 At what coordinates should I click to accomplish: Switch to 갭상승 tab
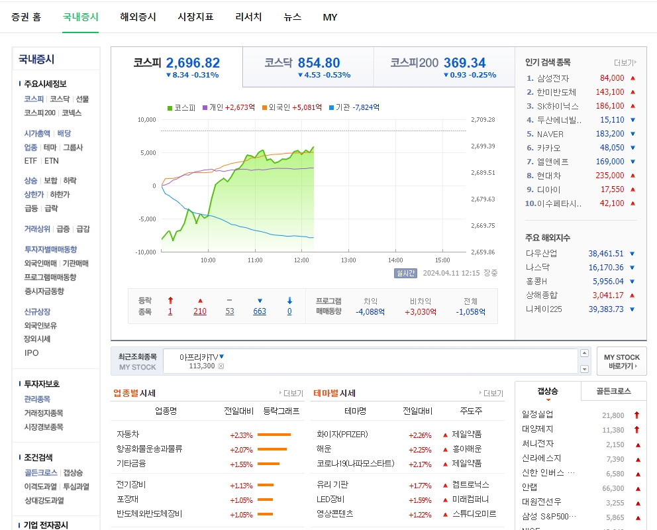click(x=548, y=392)
